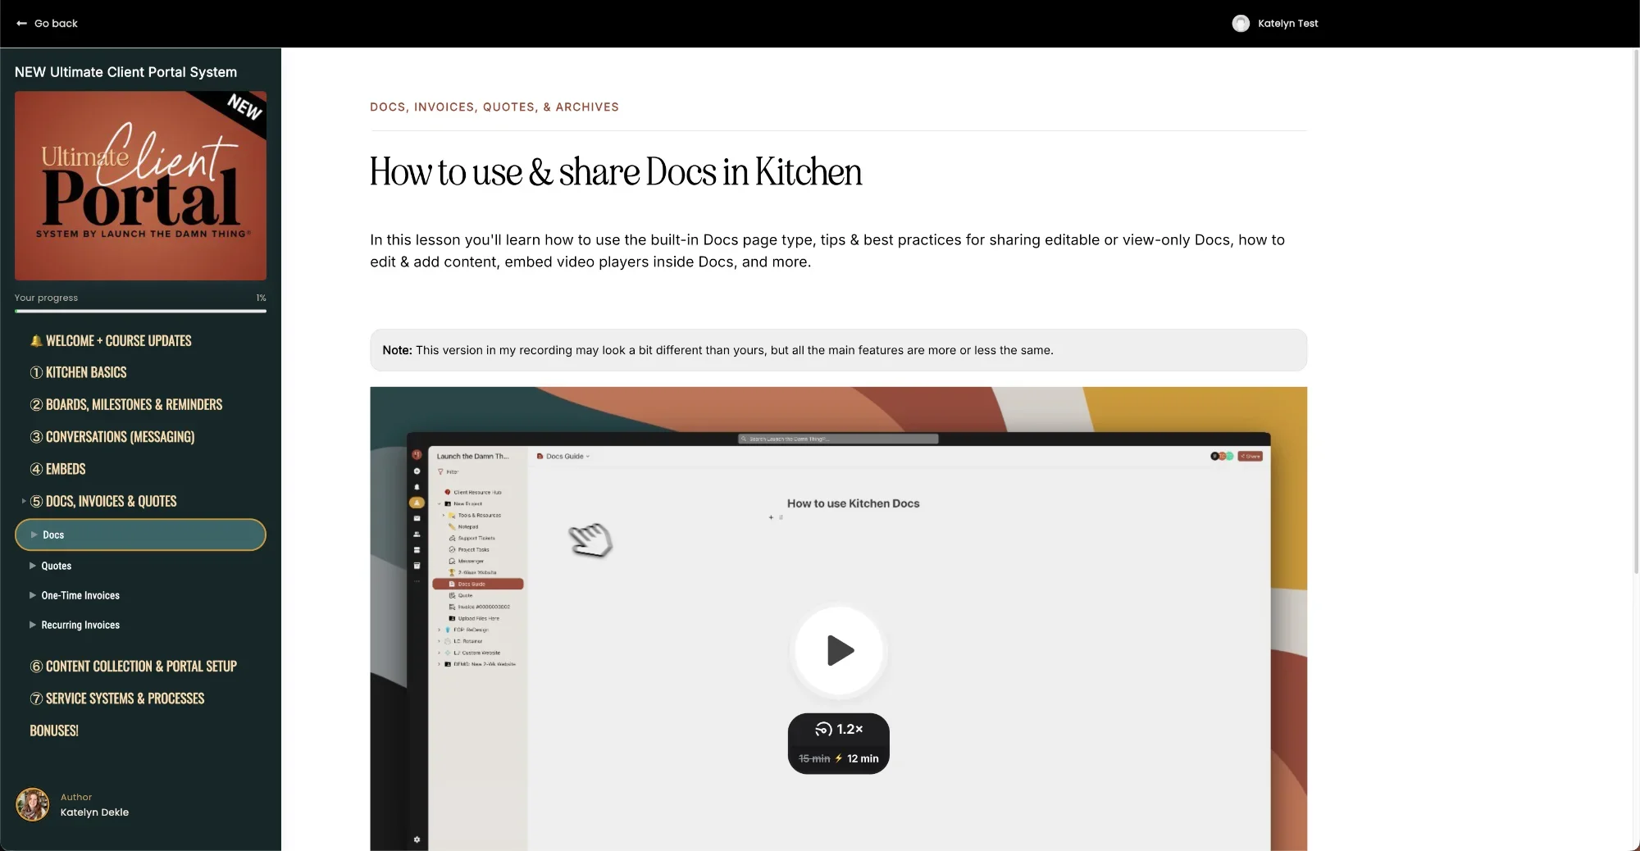This screenshot has height=851, width=1640.
Task: Expand the Recurring Invoices section
Action: [x=81, y=625]
